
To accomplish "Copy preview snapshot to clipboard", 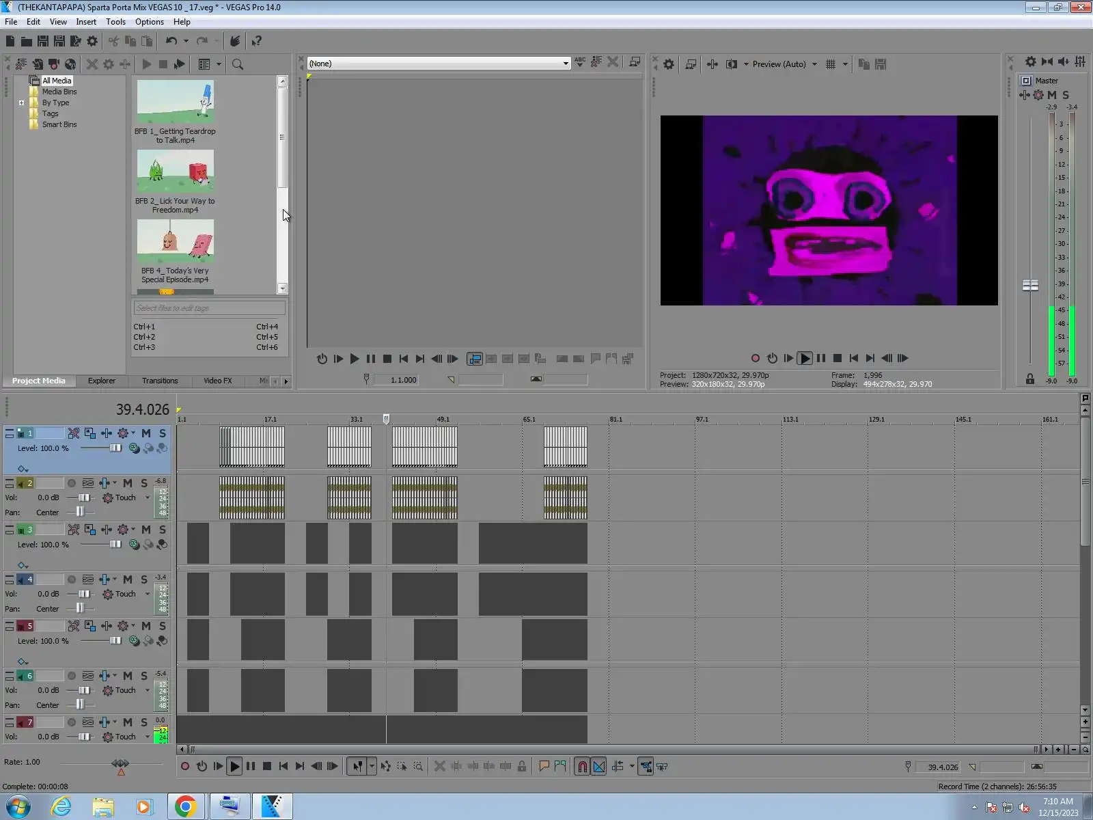I will pyautogui.click(x=864, y=64).
